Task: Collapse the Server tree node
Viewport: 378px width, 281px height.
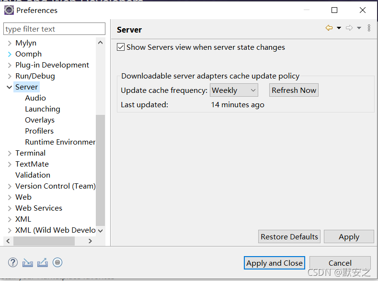Action: pos(10,87)
